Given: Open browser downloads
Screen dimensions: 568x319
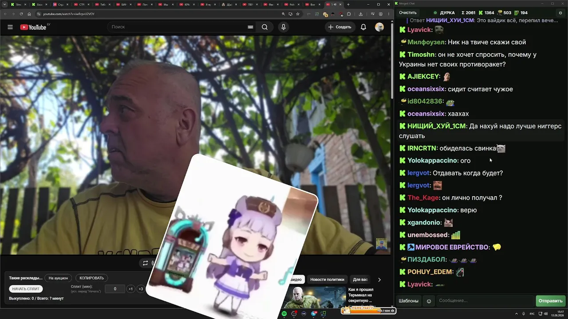Looking at the screenshot, I should 361,14.
